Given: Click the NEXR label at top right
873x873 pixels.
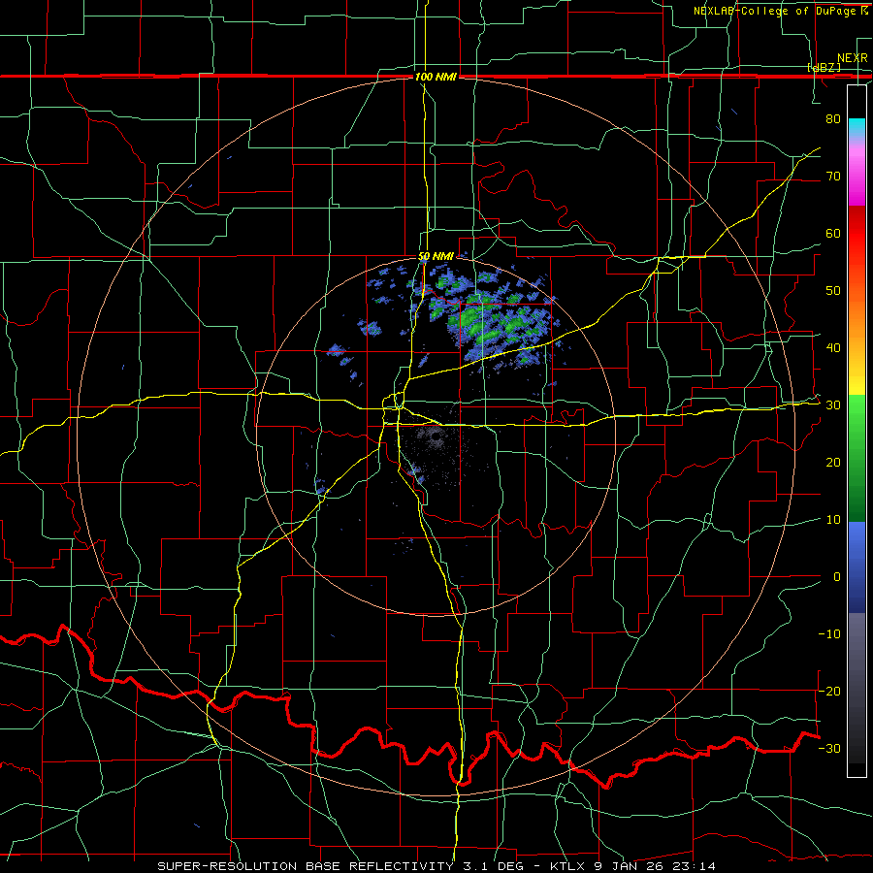Looking at the screenshot, I should 853,58.
